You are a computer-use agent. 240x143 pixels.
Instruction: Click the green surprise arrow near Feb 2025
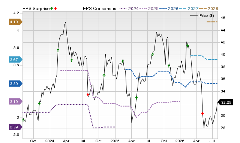click(x=123, y=61)
